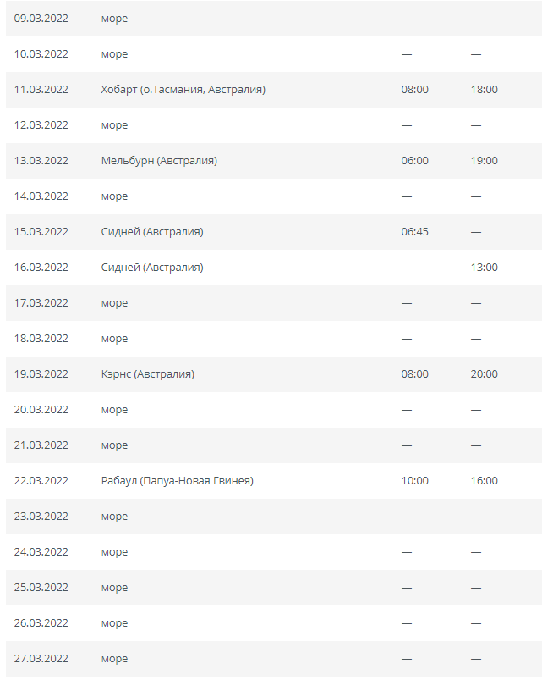Click море text in 09.03.2022 row
This screenshot has width=542, height=680.
pyautogui.click(x=114, y=19)
